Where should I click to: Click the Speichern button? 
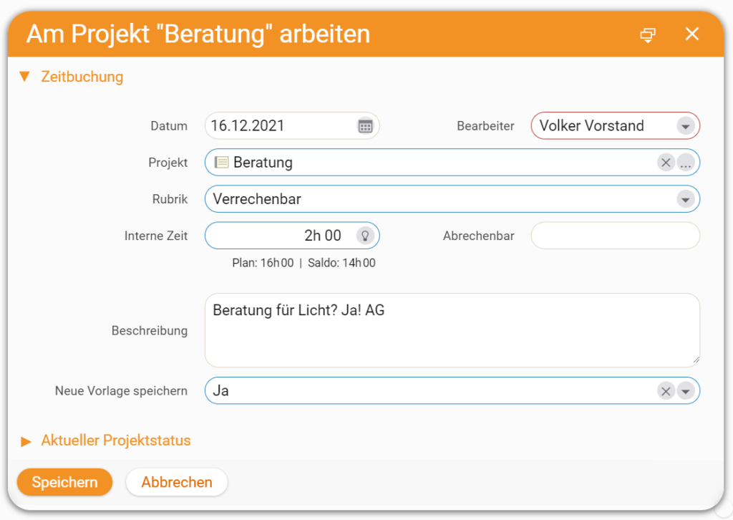(65, 481)
